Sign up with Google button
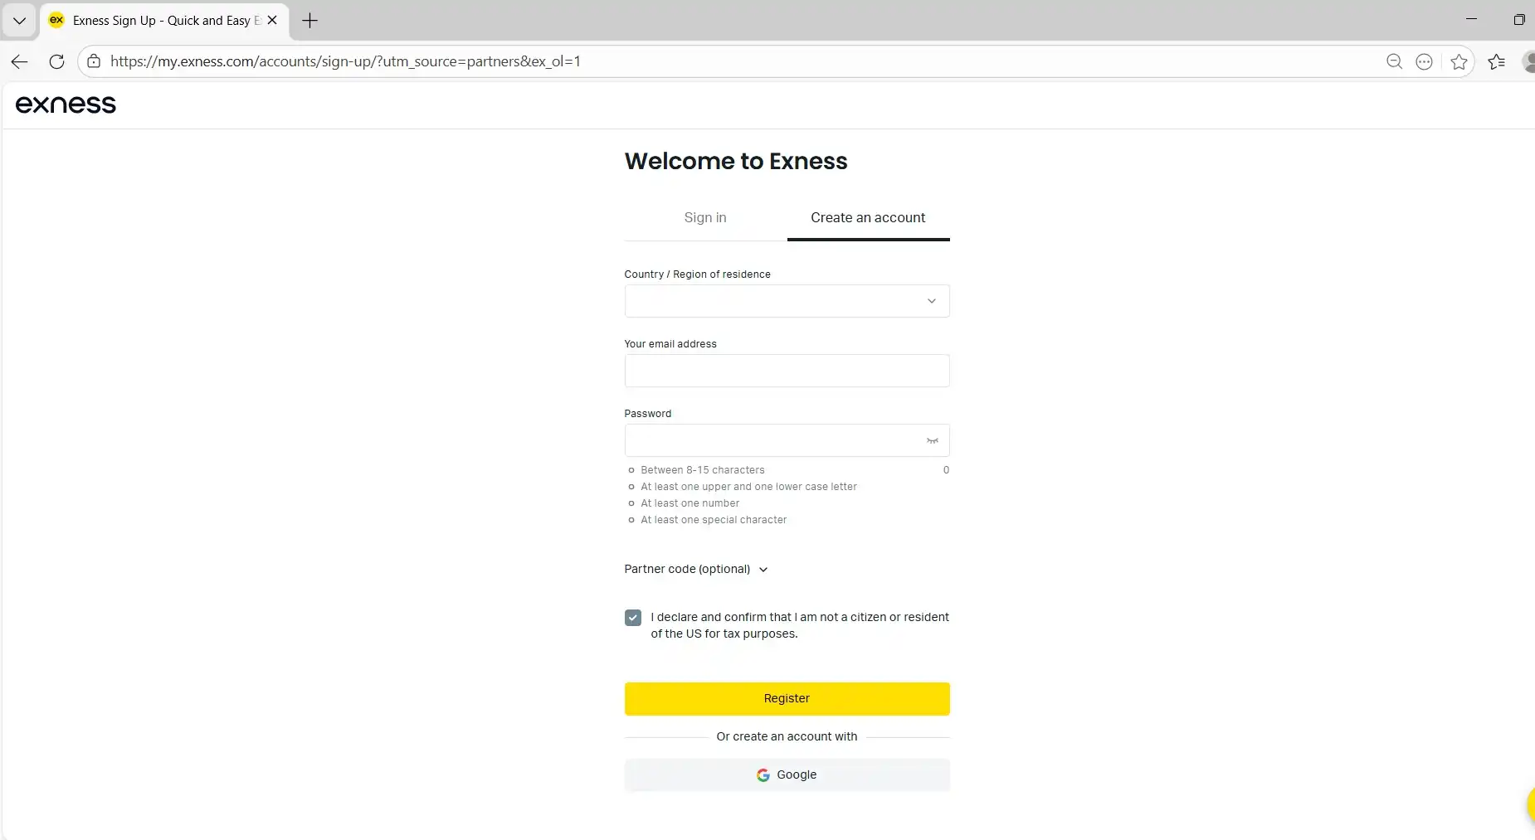 click(787, 774)
